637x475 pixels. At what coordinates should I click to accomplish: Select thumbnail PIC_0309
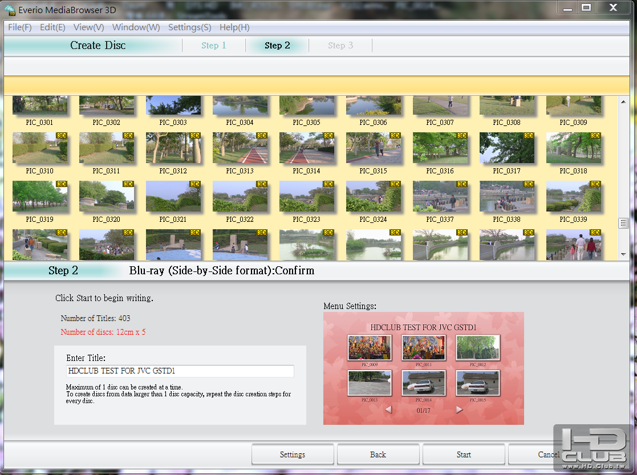[574, 105]
